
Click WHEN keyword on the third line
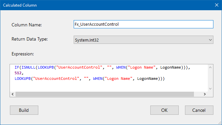point(98,78)
